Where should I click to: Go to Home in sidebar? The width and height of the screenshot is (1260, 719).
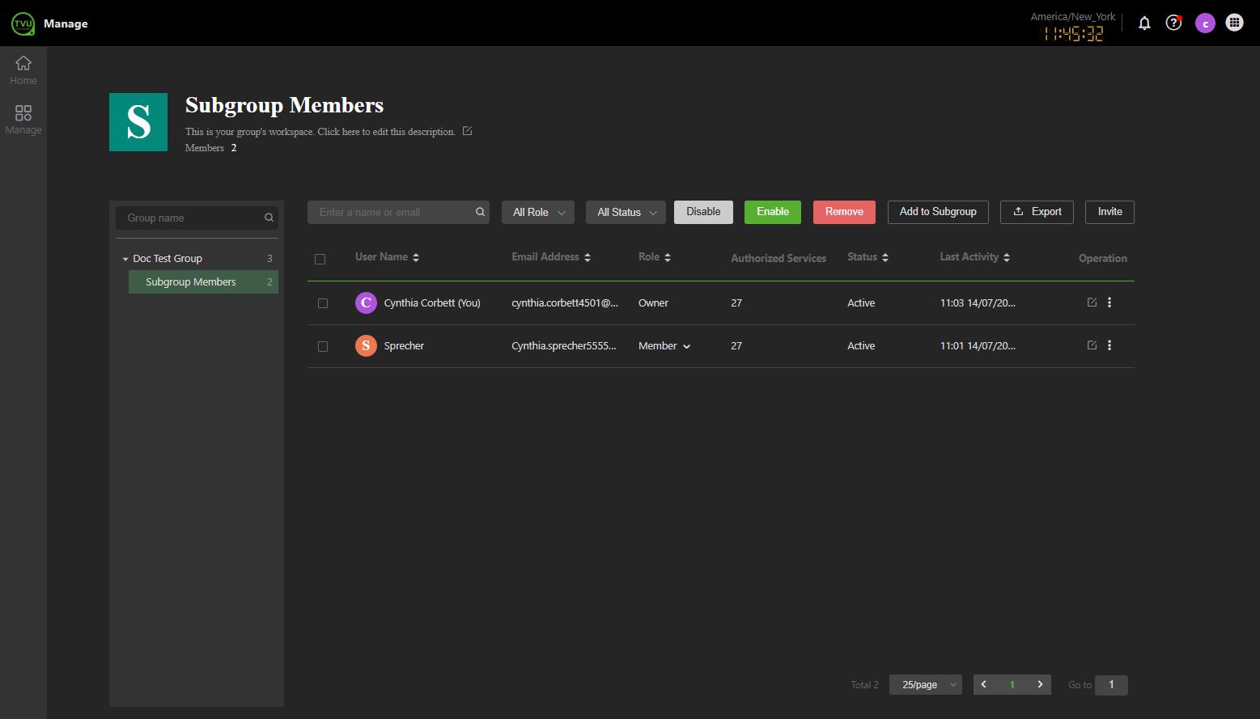(x=23, y=70)
